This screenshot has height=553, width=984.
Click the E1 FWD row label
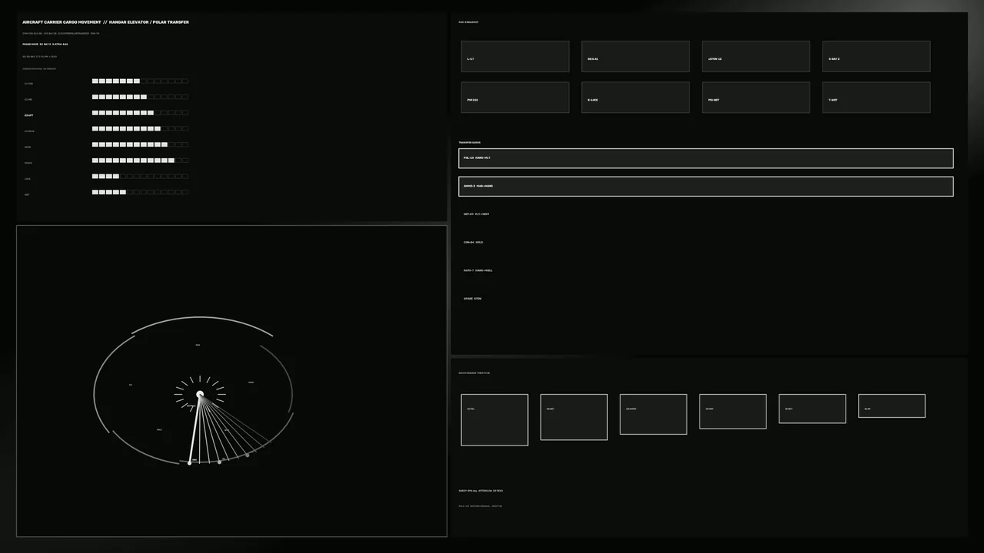(x=28, y=84)
